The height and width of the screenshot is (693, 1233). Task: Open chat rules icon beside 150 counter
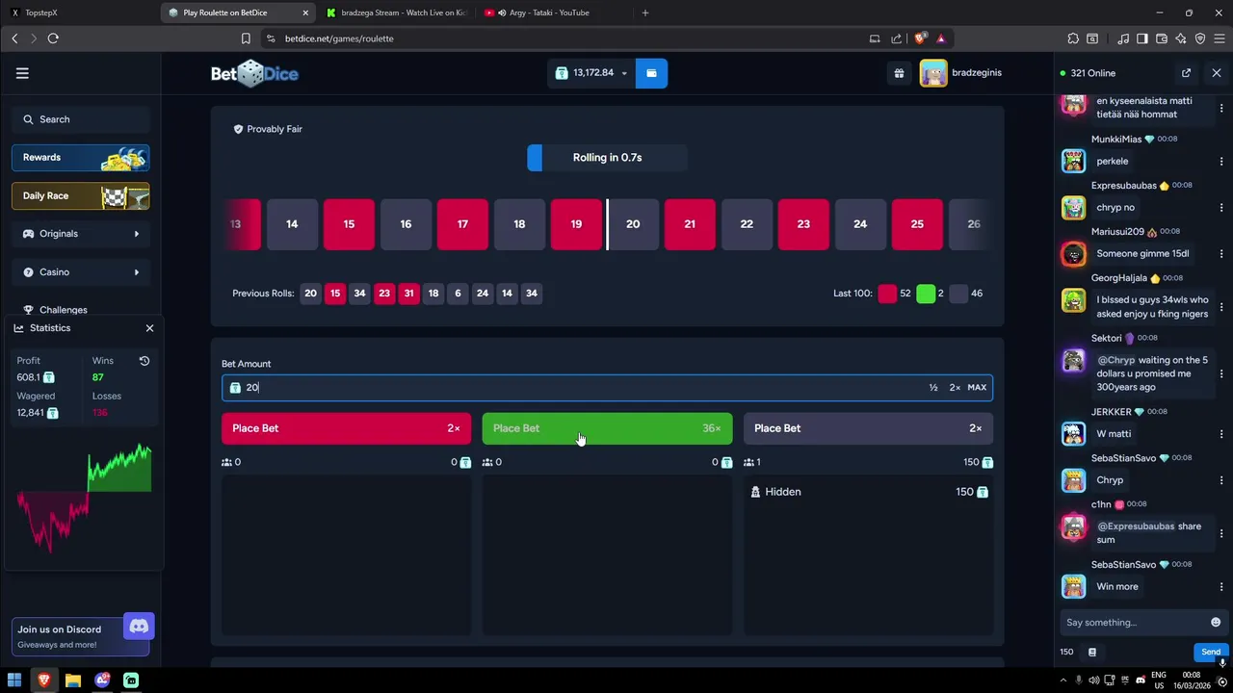coord(1092,652)
